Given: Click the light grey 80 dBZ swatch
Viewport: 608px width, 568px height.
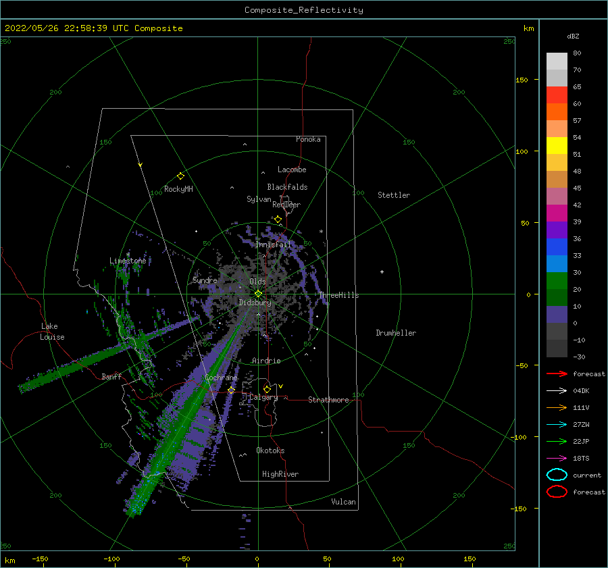Looking at the screenshot, I should 557,61.
